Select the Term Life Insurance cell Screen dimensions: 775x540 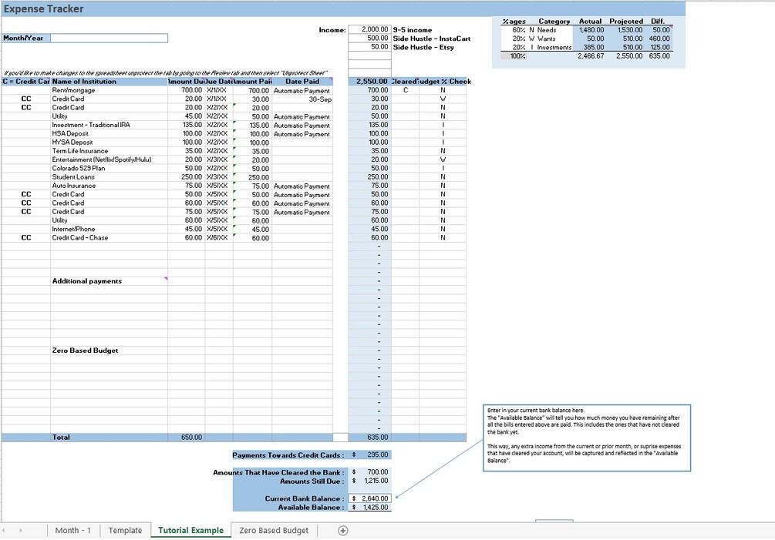pyautogui.click(x=109, y=151)
